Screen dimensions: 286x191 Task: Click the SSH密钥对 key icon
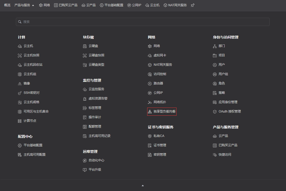(20, 93)
